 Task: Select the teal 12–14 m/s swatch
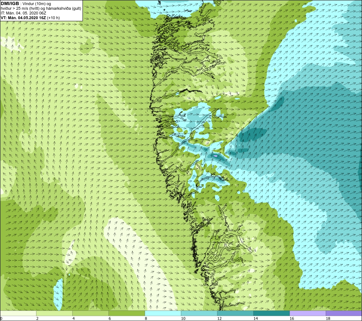[x=235, y=313]
